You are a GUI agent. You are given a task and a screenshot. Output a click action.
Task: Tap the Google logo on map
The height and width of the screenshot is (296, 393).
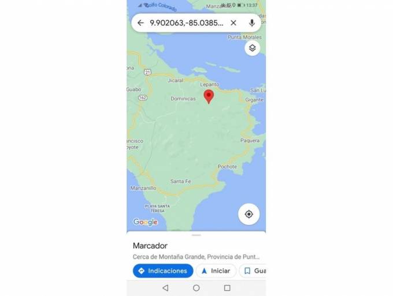tap(146, 222)
